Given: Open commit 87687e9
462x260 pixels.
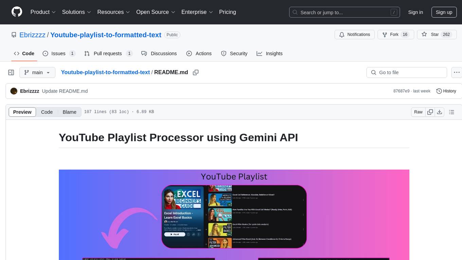Looking at the screenshot, I should 401,91.
